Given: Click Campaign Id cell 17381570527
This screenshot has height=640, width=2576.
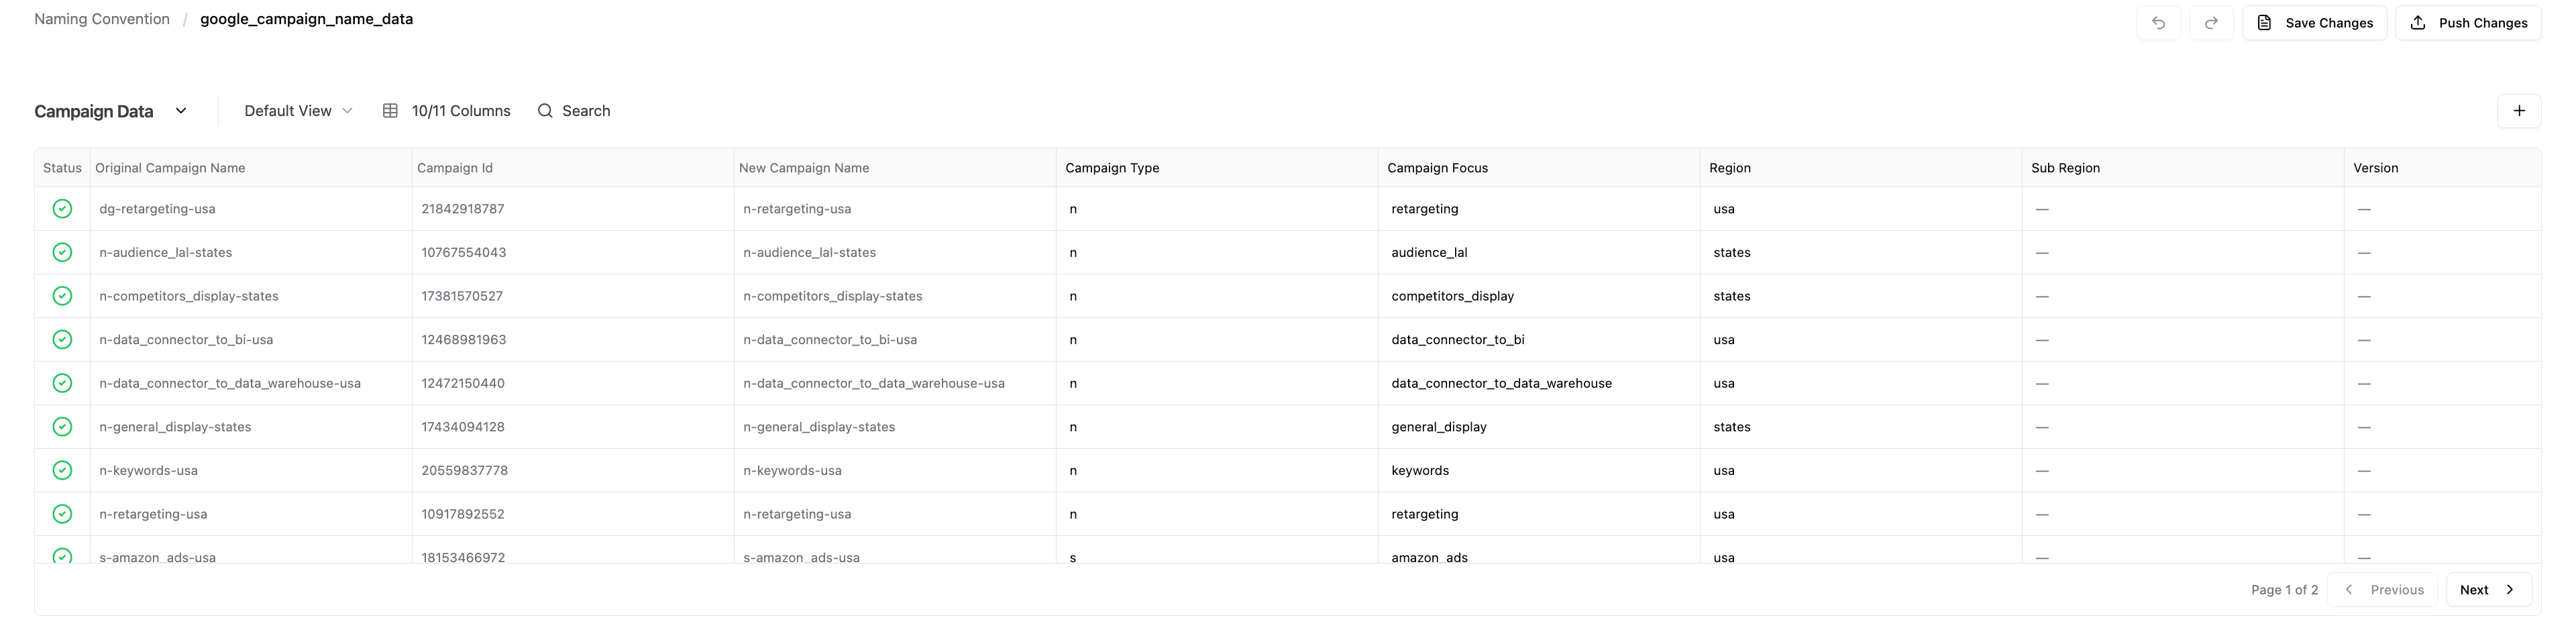Looking at the screenshot, I should (x=462, y=297).
